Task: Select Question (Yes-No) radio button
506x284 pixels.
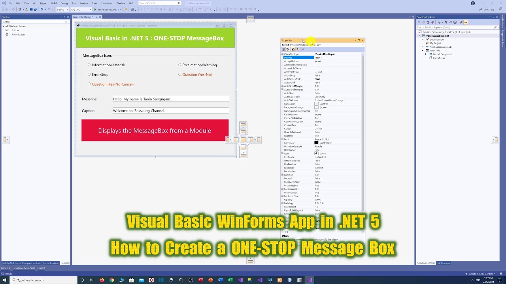Action: click(x=179, y=74)
